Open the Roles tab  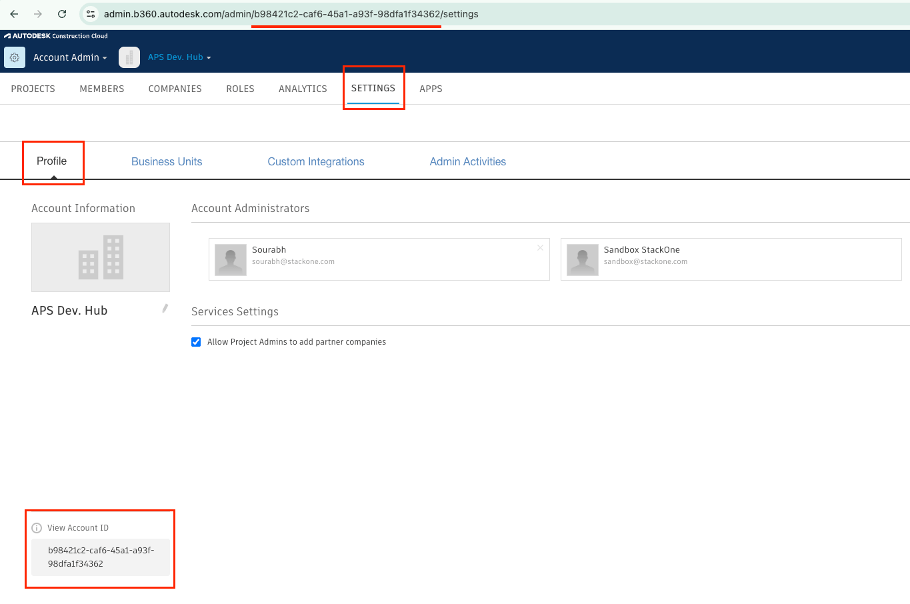(241, 89)
